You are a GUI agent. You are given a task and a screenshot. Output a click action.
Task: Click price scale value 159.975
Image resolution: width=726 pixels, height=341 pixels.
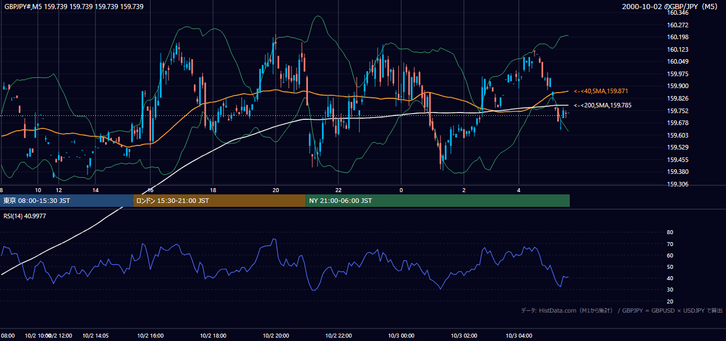pos(678,74)
